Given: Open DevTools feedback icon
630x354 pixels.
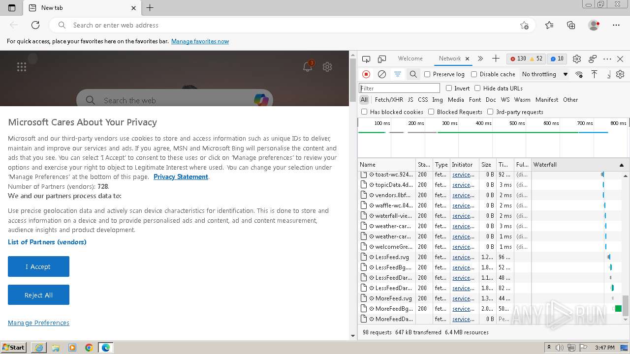Looking at the screenshot, I should (x=593, y=59).
